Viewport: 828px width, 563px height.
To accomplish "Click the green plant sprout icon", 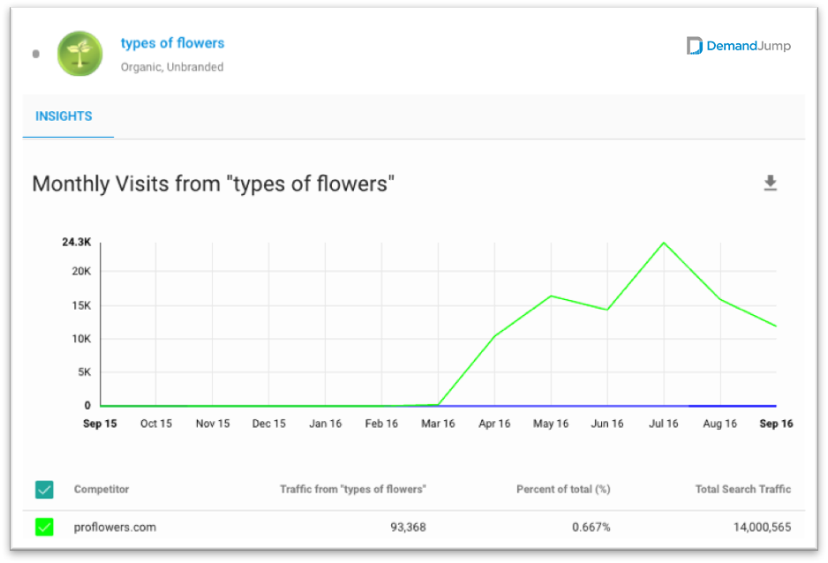I will 79,53.
